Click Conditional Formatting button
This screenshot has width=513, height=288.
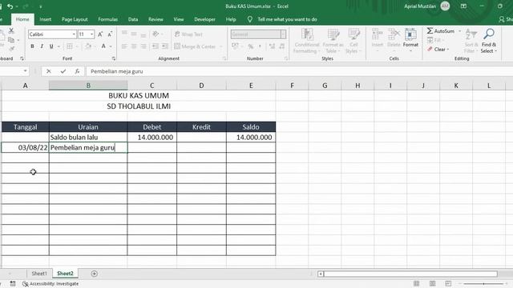[306, 41]
